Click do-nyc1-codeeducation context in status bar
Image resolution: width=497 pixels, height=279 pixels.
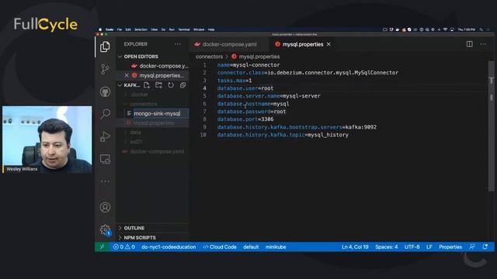point(169,246)
